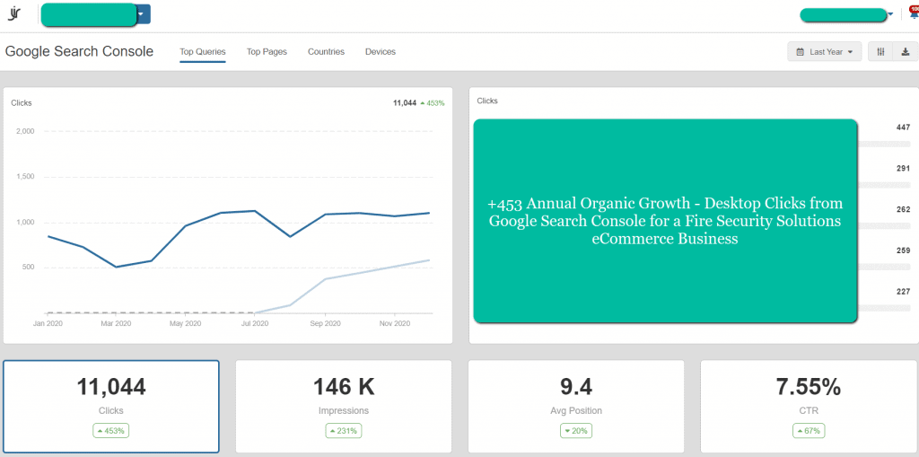This screenshot has height=457, width=919.
Task: Click the 259 clicks value in right chart
Action: [x=903, y=250]
